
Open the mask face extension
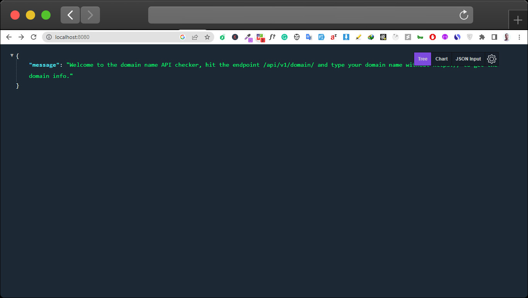tap(297, 37)
